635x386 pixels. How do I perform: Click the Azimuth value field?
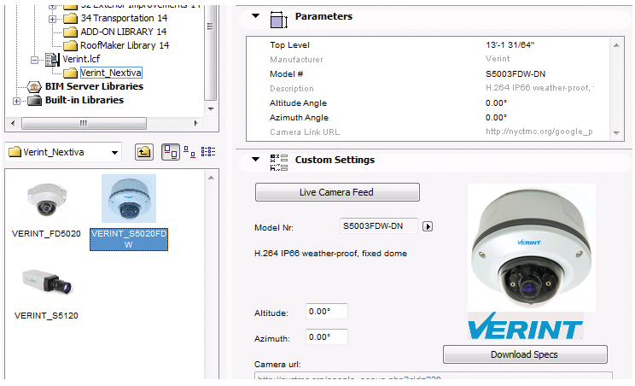(x=326, y=337)
